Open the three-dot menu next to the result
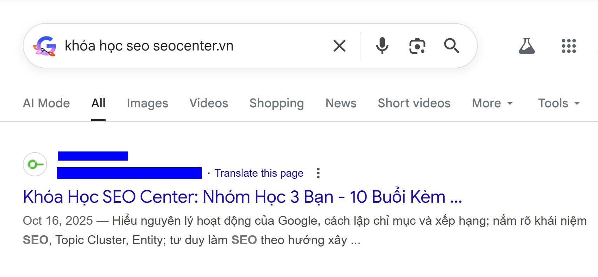The width and height of the screenshot is (598, 277). pos(318,173)
